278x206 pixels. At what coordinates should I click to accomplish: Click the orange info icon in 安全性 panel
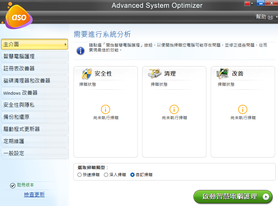106,109
